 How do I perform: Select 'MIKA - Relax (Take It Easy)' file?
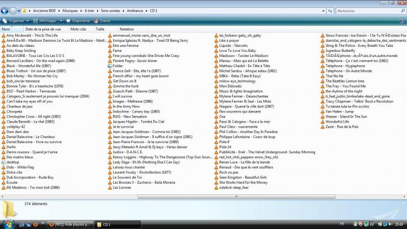(237, 76)
